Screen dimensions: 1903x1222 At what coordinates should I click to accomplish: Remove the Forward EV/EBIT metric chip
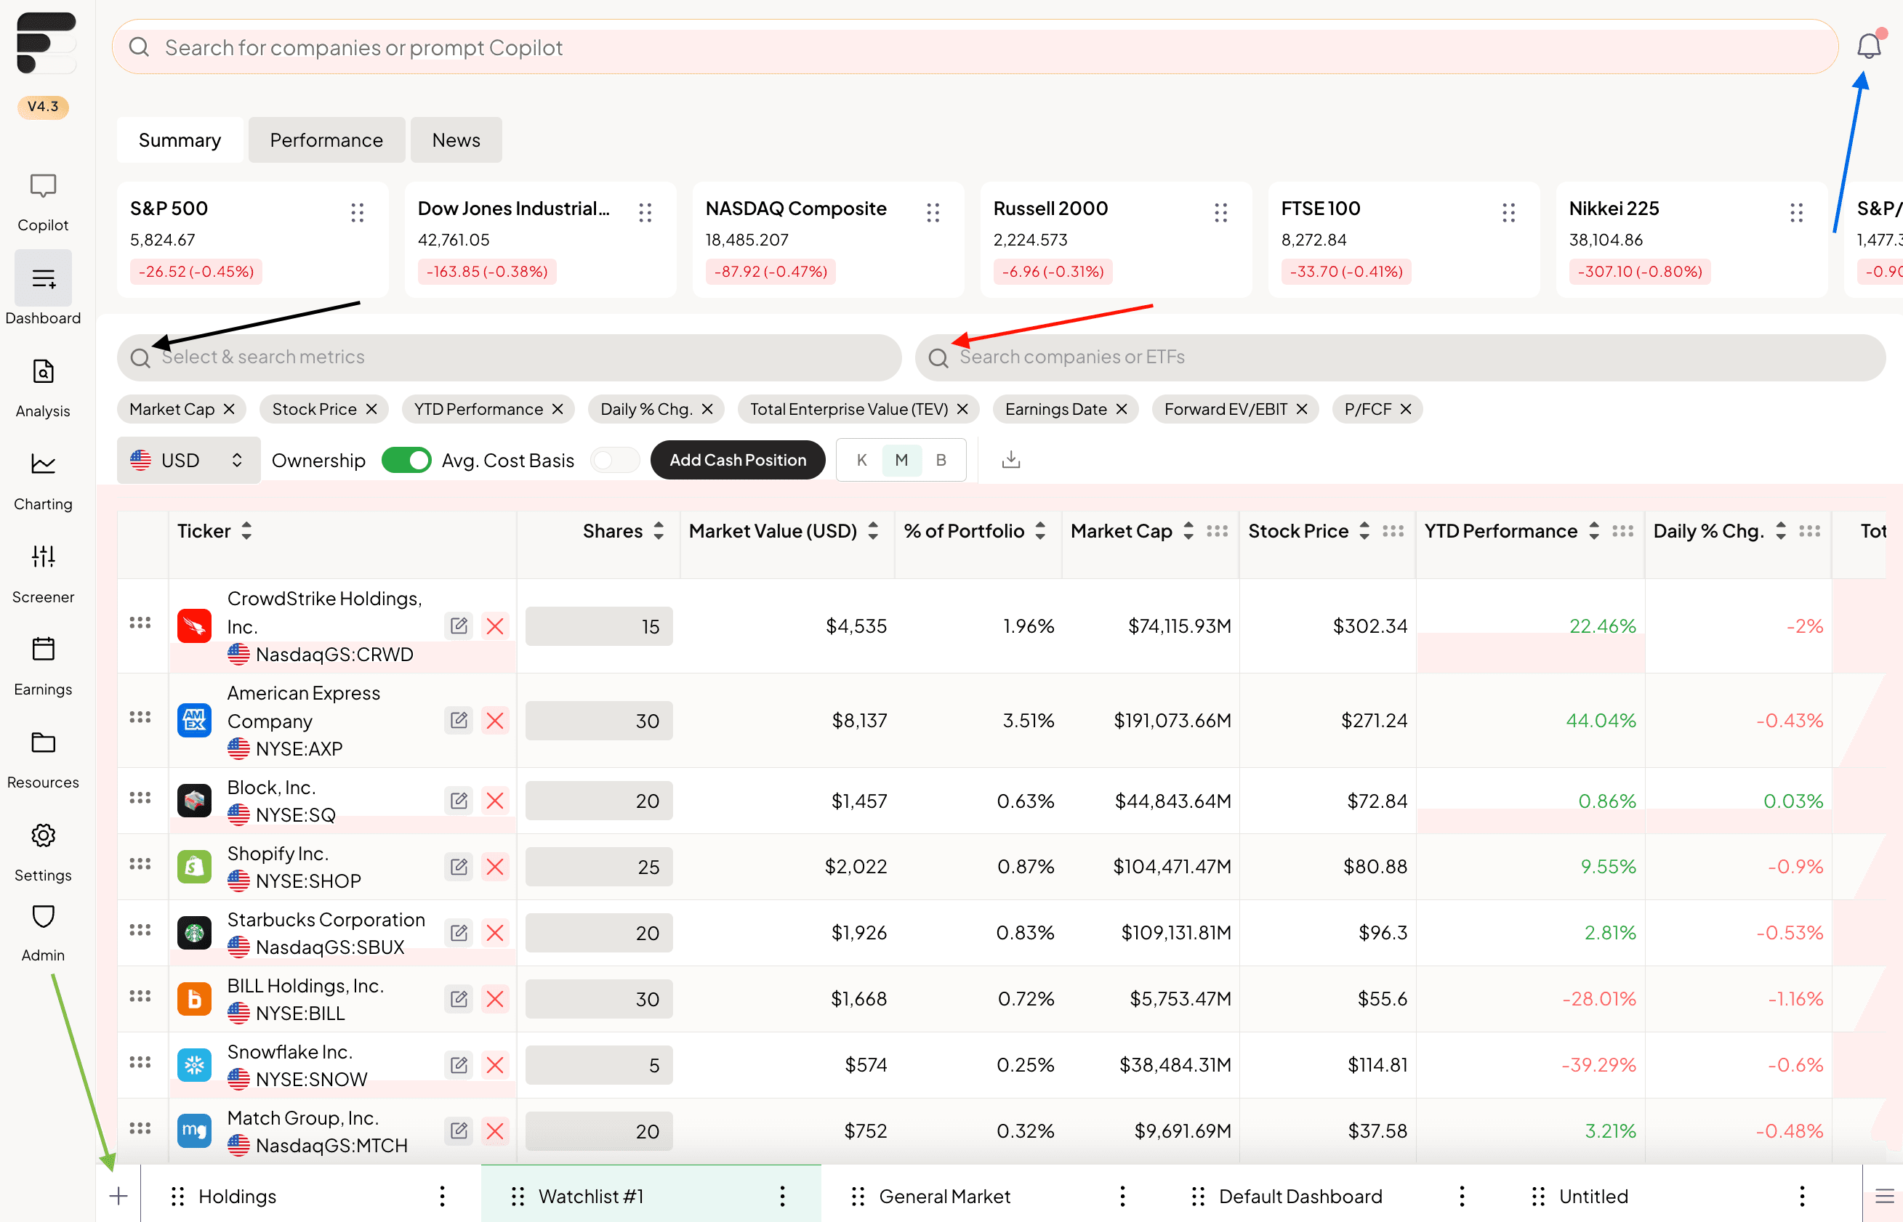pyautogui.click(x=1301, y=408)
